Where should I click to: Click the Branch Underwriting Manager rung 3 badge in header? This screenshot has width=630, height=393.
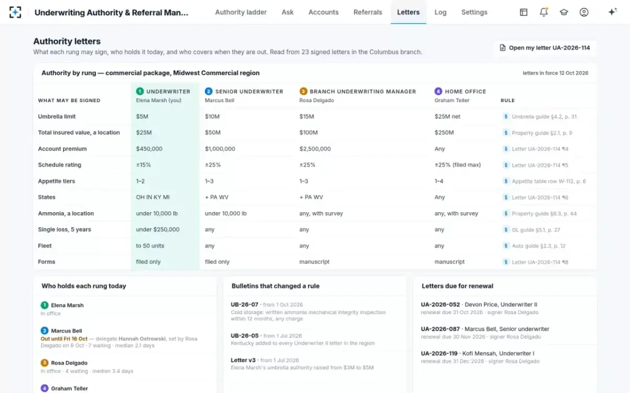pos(303,91)
